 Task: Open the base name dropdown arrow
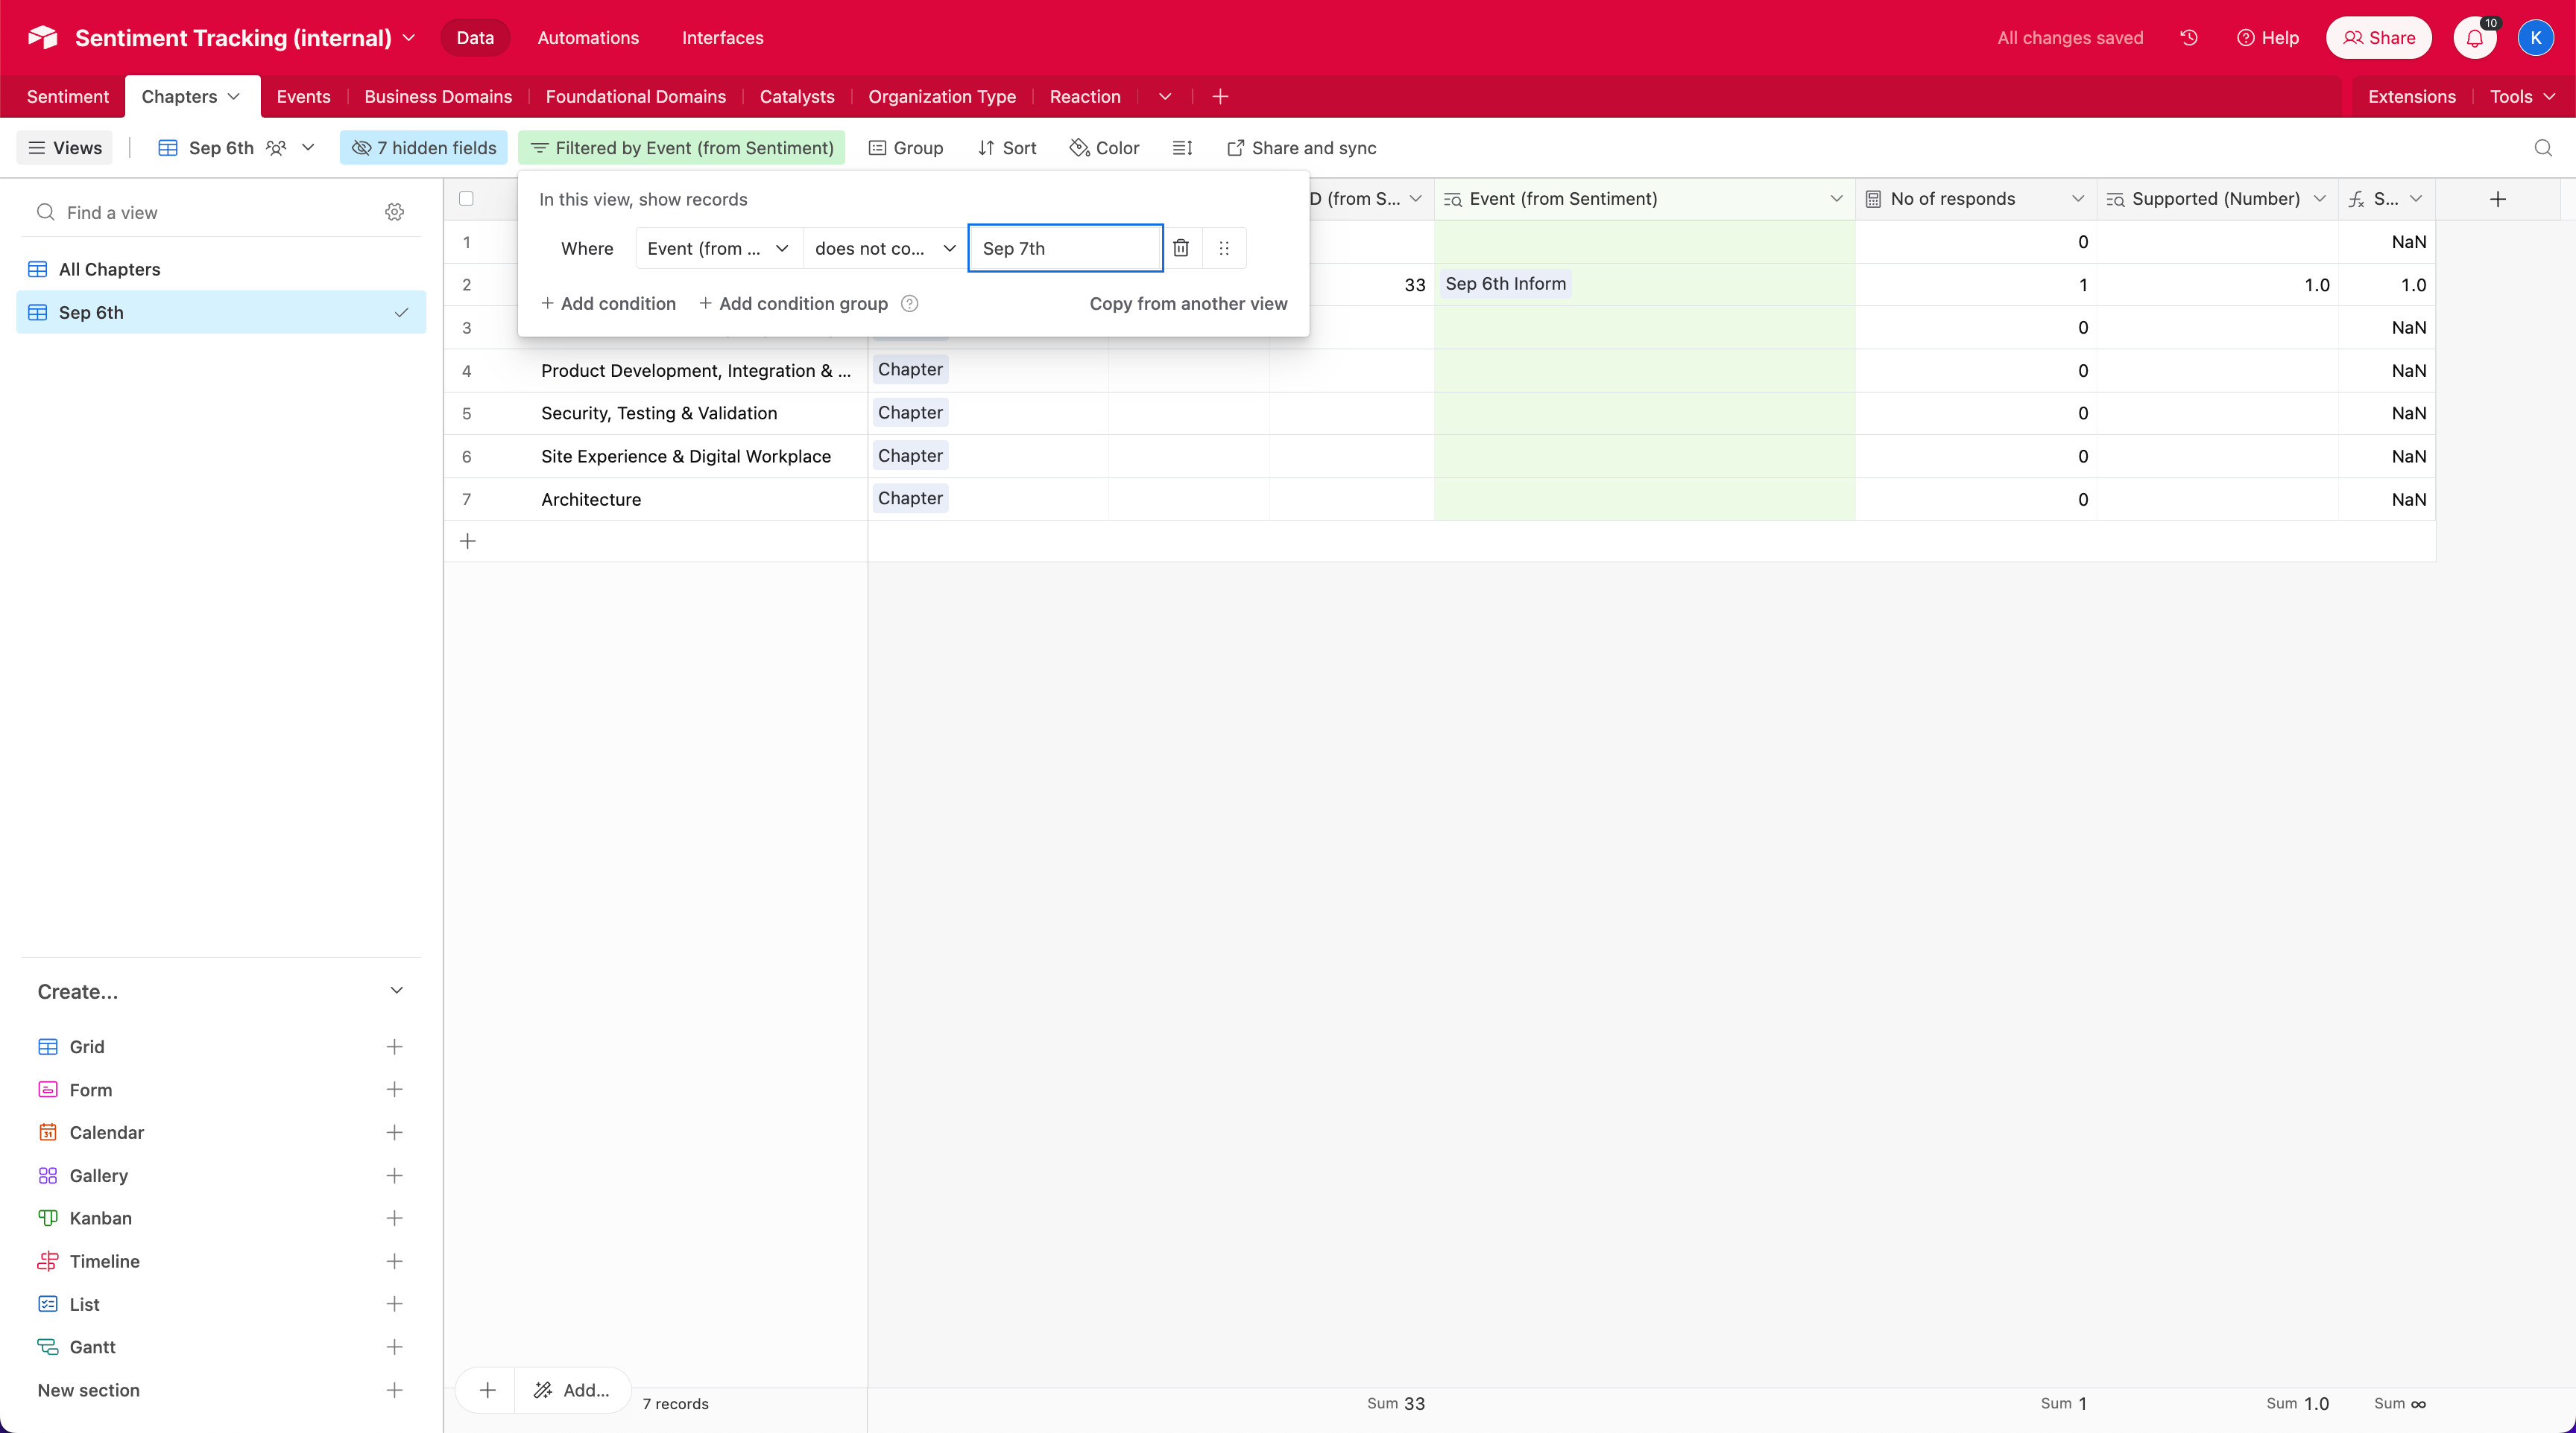(x=409, y=38)
